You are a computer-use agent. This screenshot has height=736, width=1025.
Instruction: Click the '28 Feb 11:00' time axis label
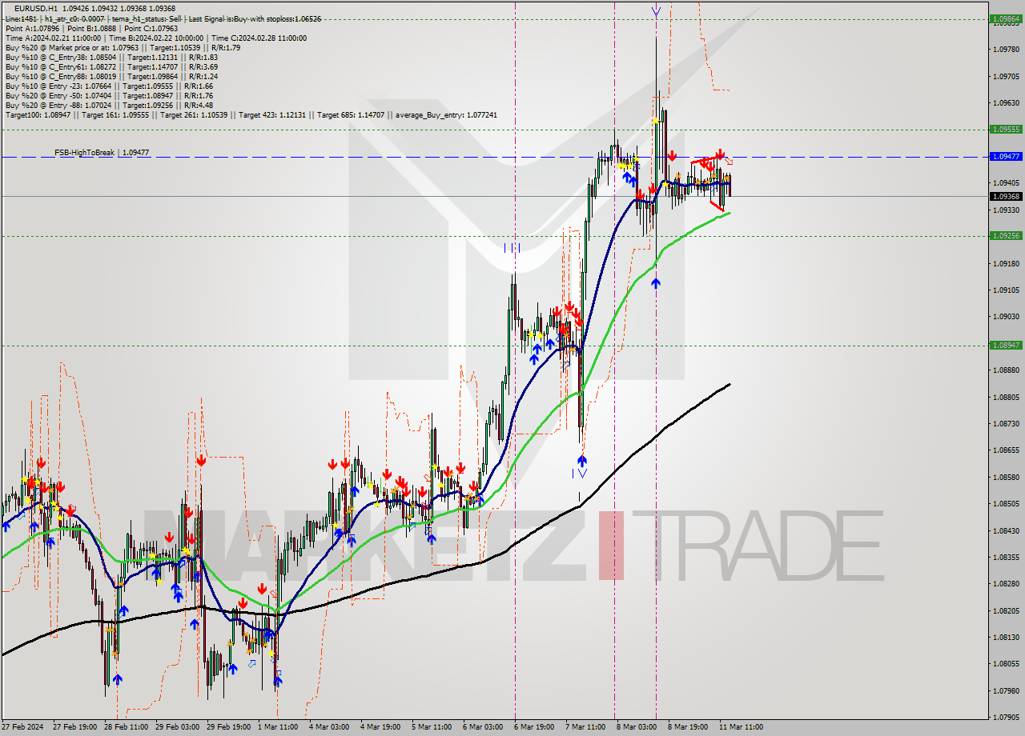(x=127, y=727)
